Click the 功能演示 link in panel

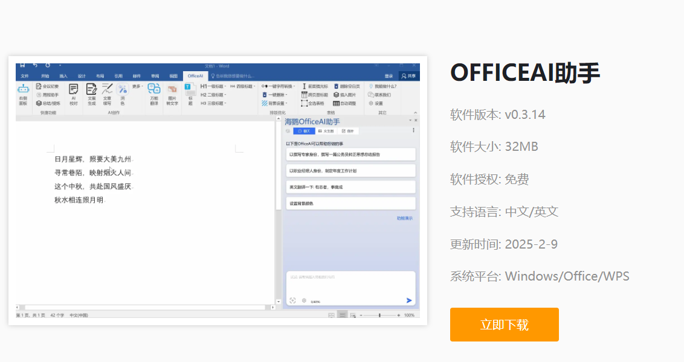[x=404, y=218]
